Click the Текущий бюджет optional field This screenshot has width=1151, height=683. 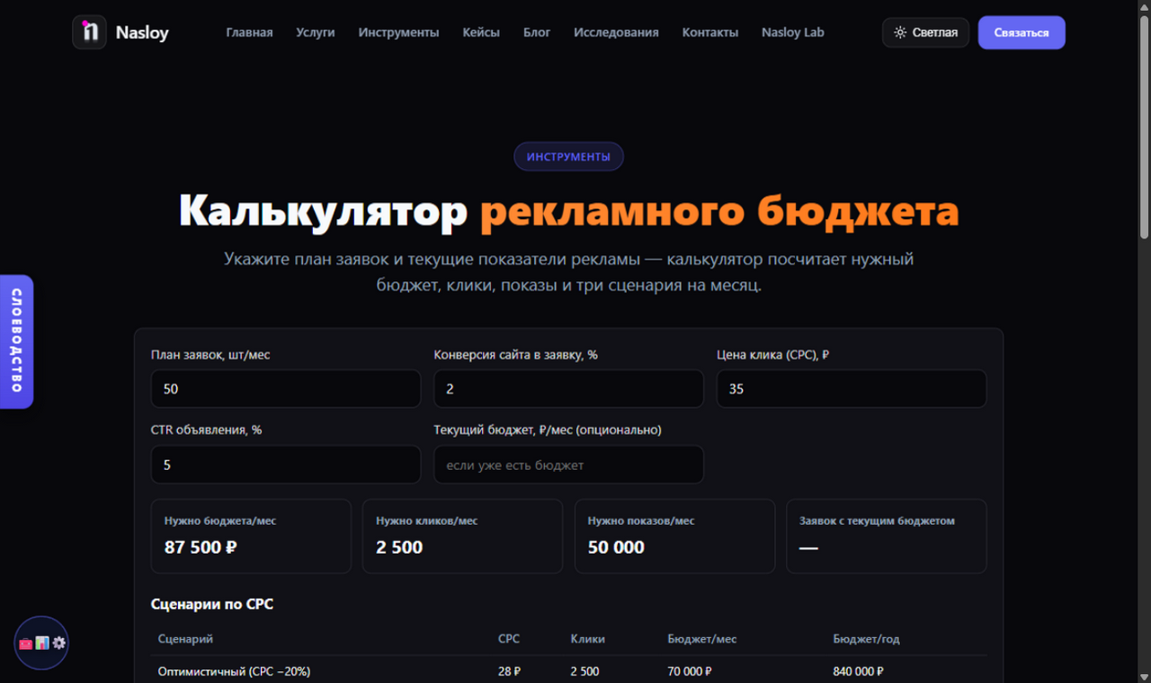click(568, 465)
